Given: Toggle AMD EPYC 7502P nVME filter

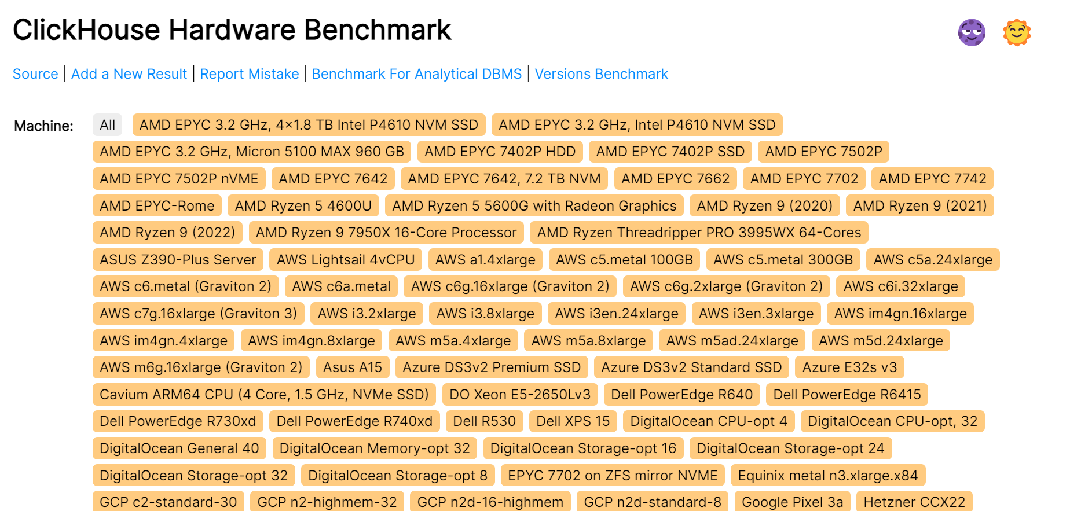Looking at the screenshot, I should (179, 179).
